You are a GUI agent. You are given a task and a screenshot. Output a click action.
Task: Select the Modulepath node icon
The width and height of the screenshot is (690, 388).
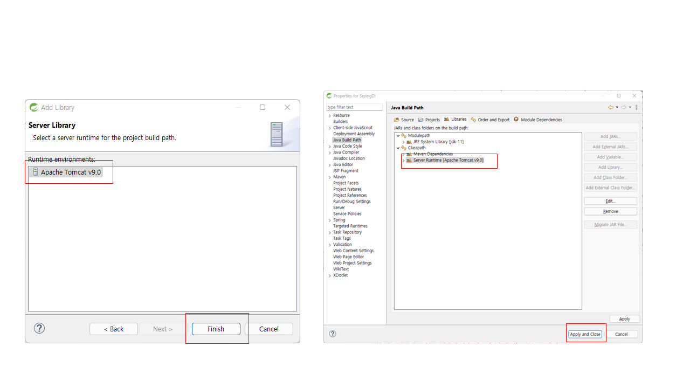[404, 135]
